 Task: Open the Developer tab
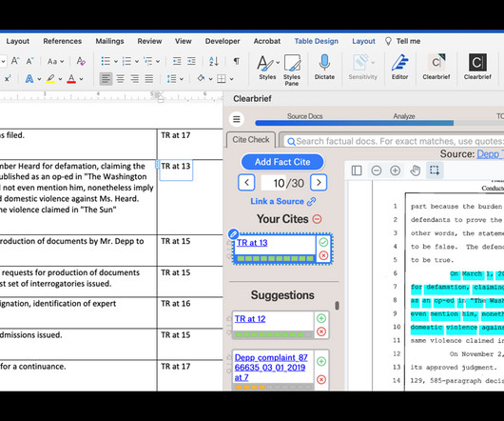coord(223,41)
